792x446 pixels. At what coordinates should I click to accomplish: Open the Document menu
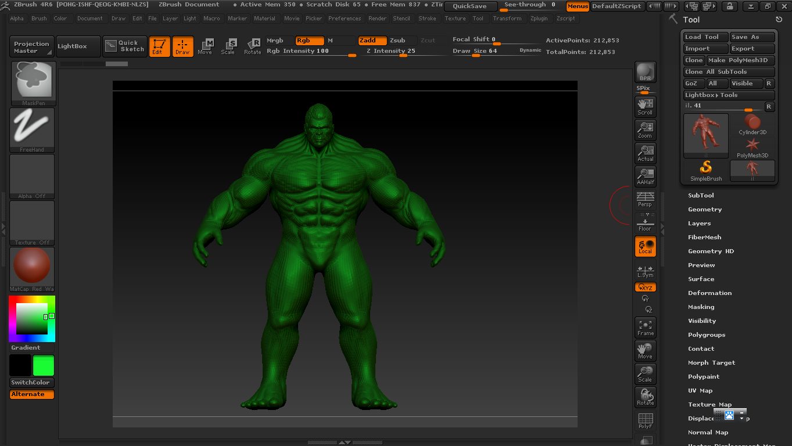coord(89,19)
